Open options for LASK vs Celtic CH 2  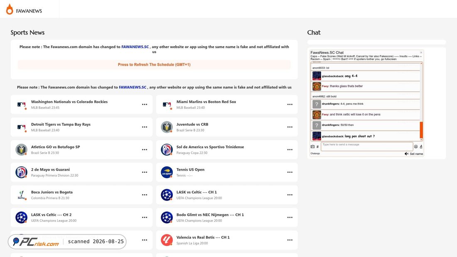pos(145,218)
